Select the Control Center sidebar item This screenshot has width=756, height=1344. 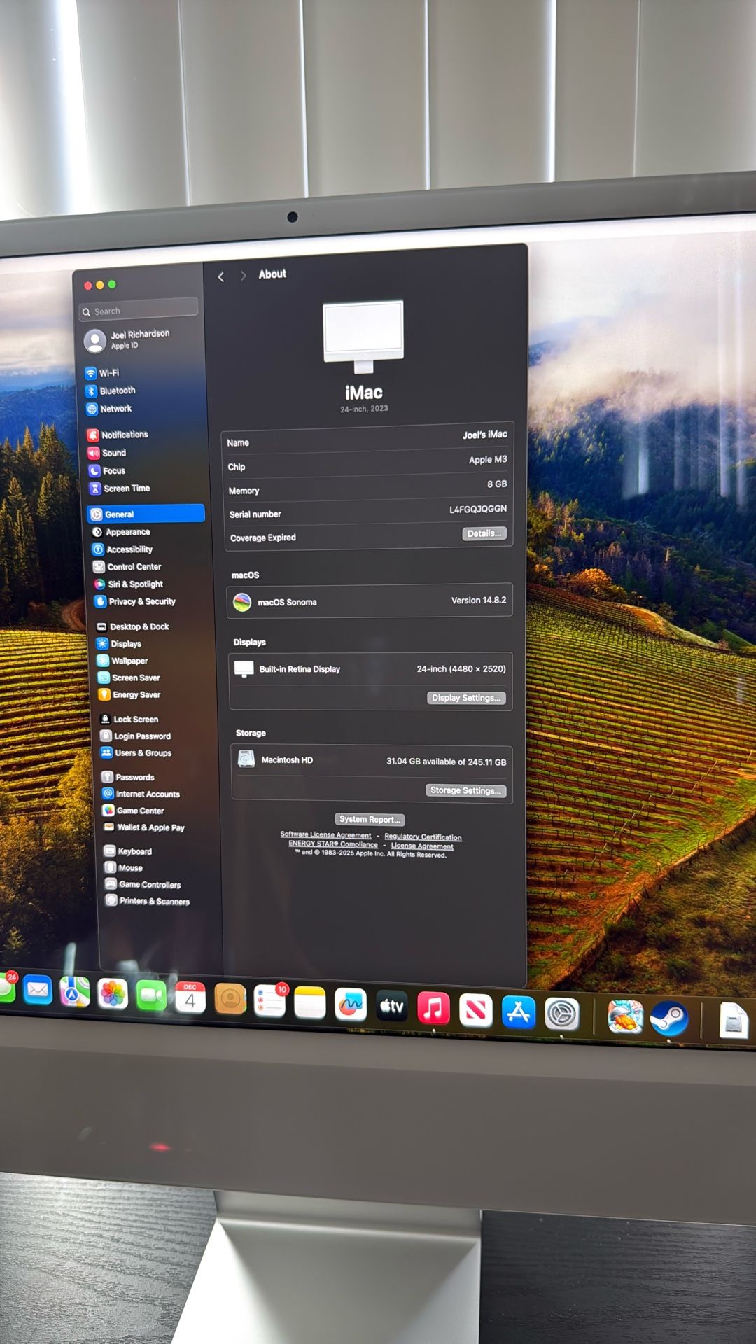point(134,567)
